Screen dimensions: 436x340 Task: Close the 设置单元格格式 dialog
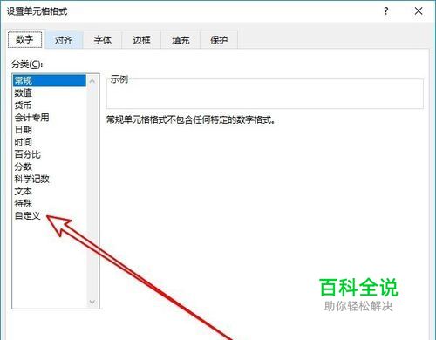[419, 11]
